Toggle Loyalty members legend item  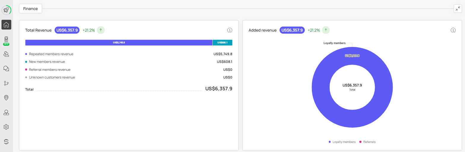click(x=342, y=142)
